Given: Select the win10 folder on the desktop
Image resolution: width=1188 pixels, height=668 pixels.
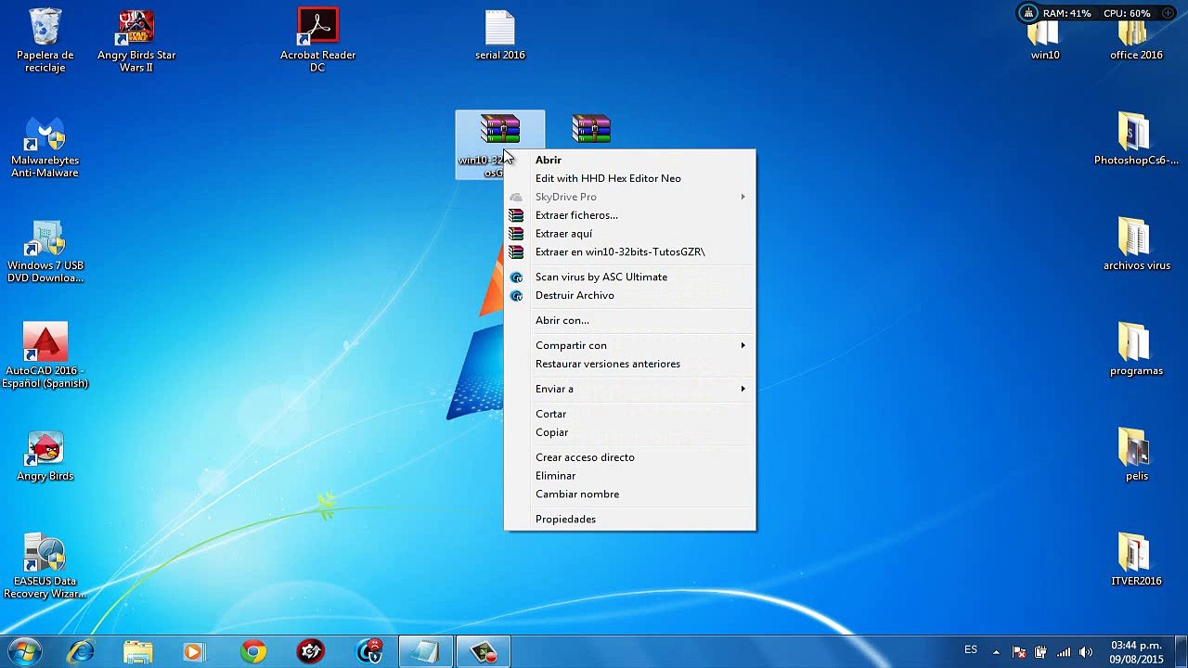Looking at the screenshot, I should pyautogui.click(x=1045, y=41).
